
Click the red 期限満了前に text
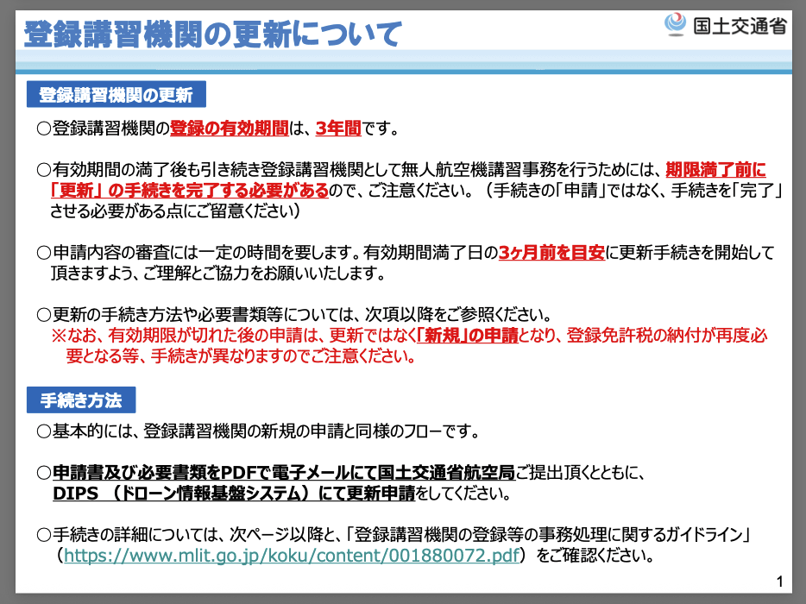[x=715, y=169]
